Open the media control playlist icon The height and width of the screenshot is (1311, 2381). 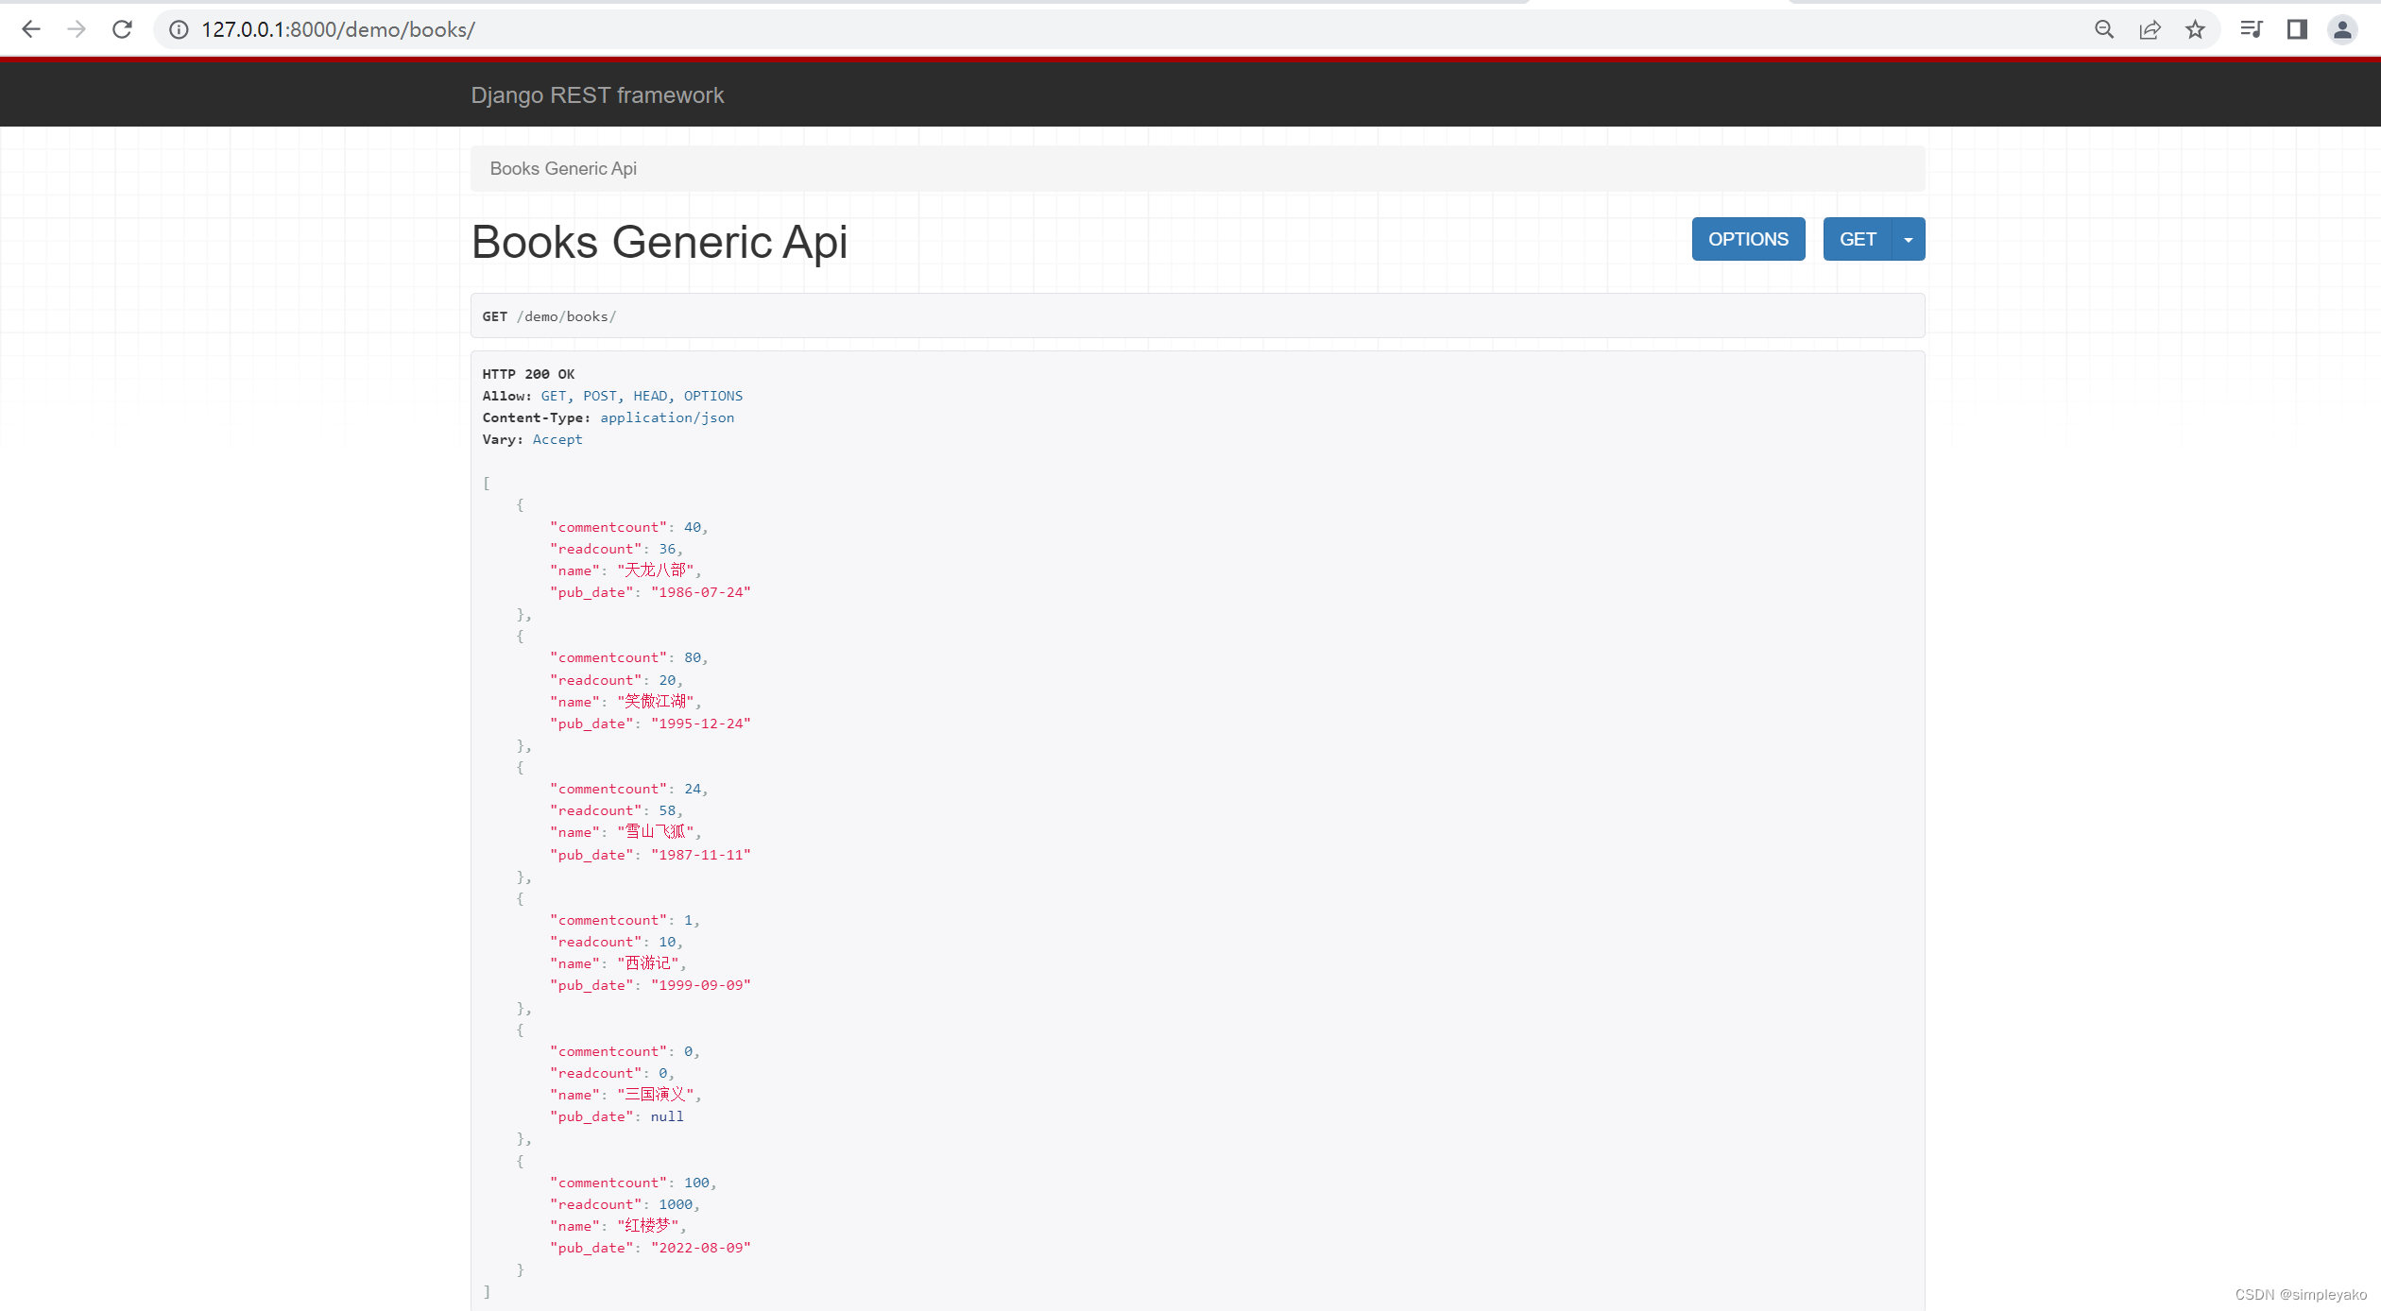(2252, 29)
